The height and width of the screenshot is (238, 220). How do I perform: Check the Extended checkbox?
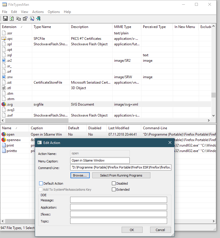pos(114,190)
